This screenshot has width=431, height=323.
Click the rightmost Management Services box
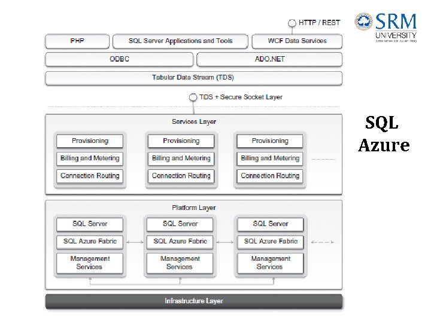[271, 263]
